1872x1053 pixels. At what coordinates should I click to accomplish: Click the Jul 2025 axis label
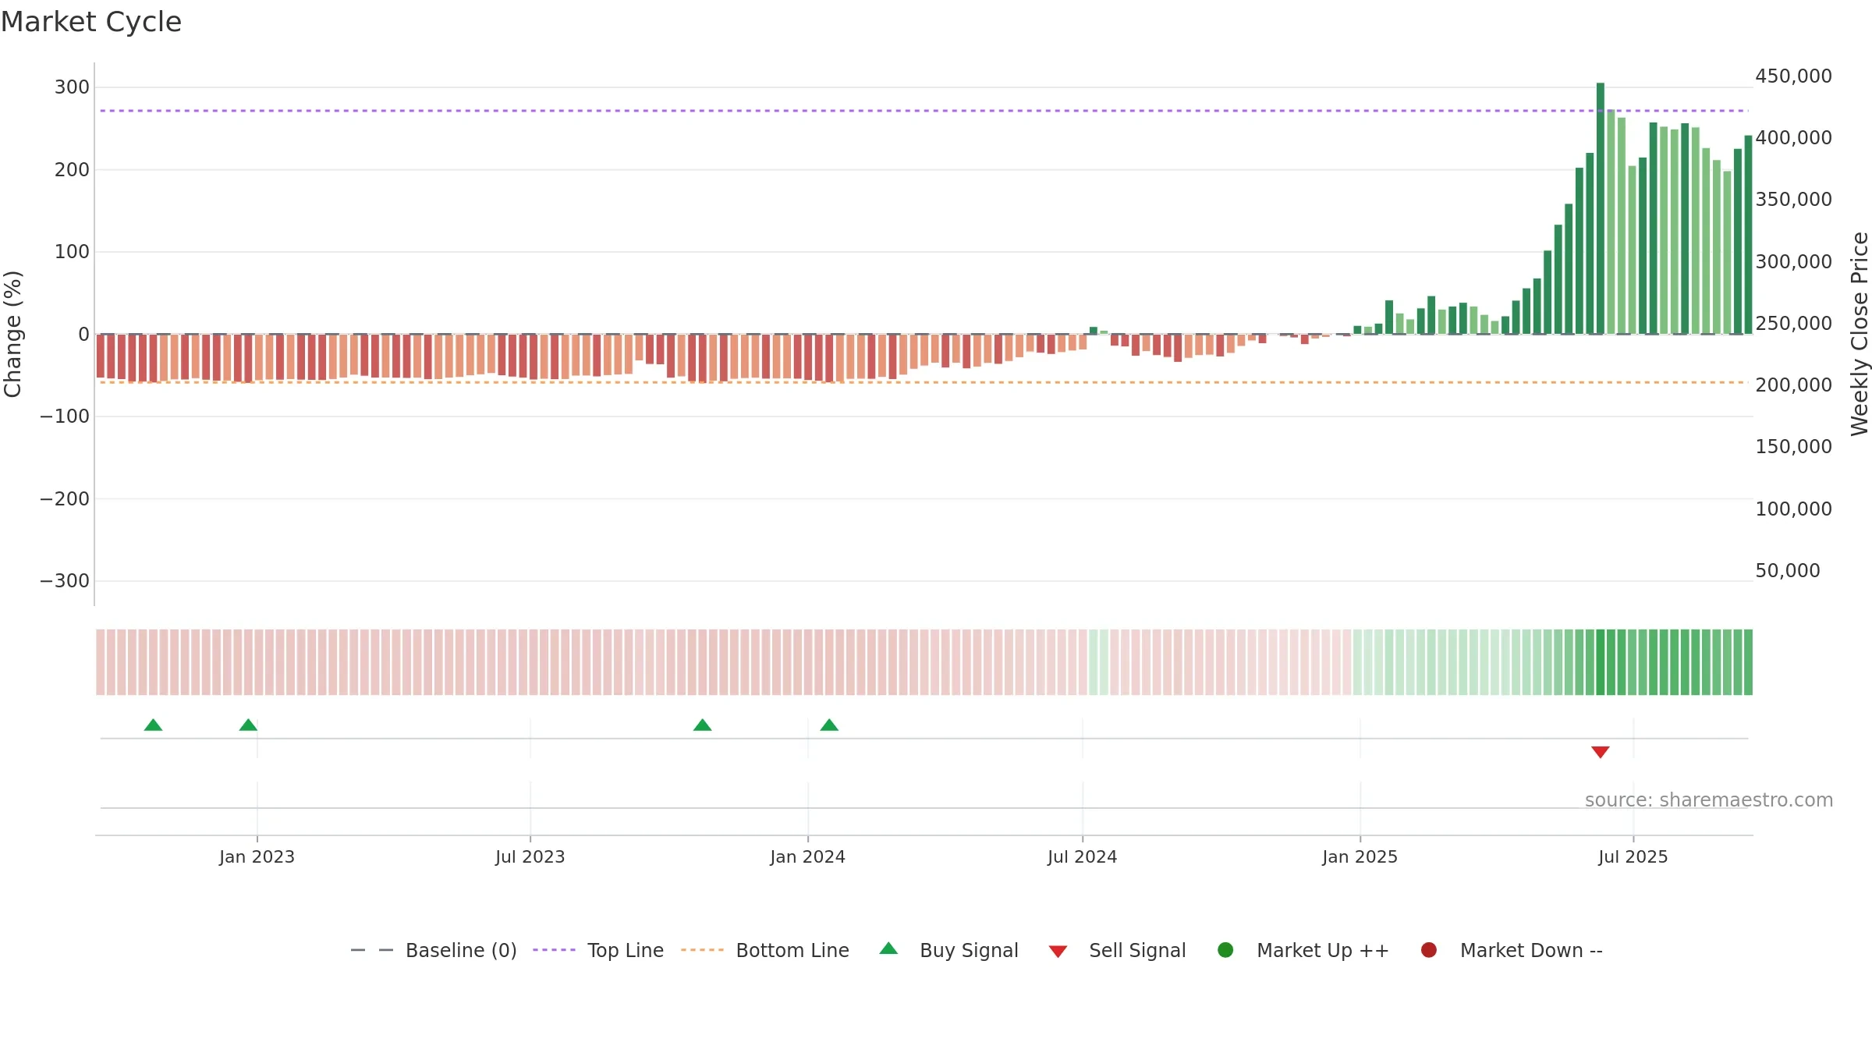(1633, 857)
